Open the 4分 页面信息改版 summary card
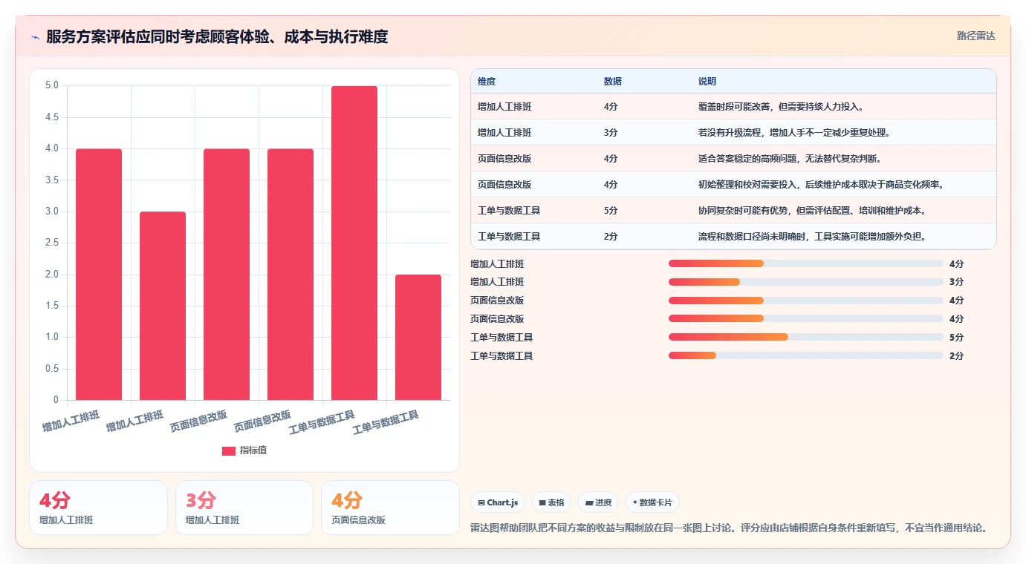The height and width of the screenshot is (564, 1026). tap(390, 508)
